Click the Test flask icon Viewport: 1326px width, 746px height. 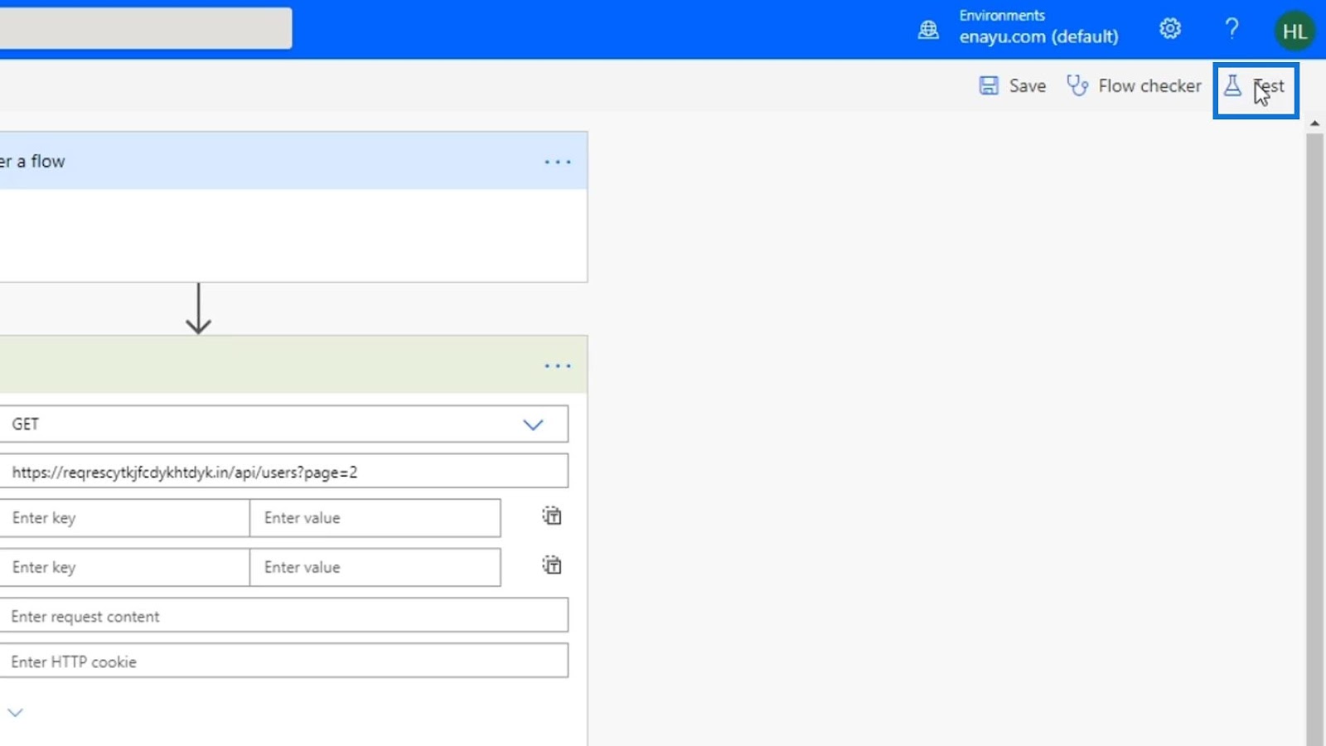pos(1232,85)
